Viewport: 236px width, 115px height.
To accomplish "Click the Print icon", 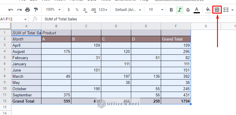I will (x=28, y=10).
